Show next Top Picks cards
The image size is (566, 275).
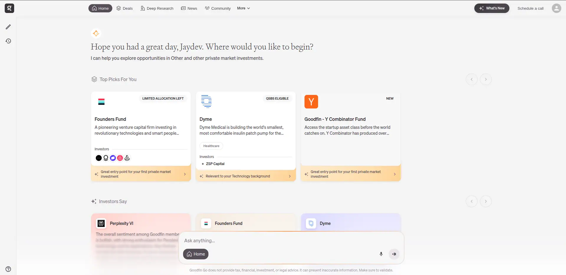[486, 79]
